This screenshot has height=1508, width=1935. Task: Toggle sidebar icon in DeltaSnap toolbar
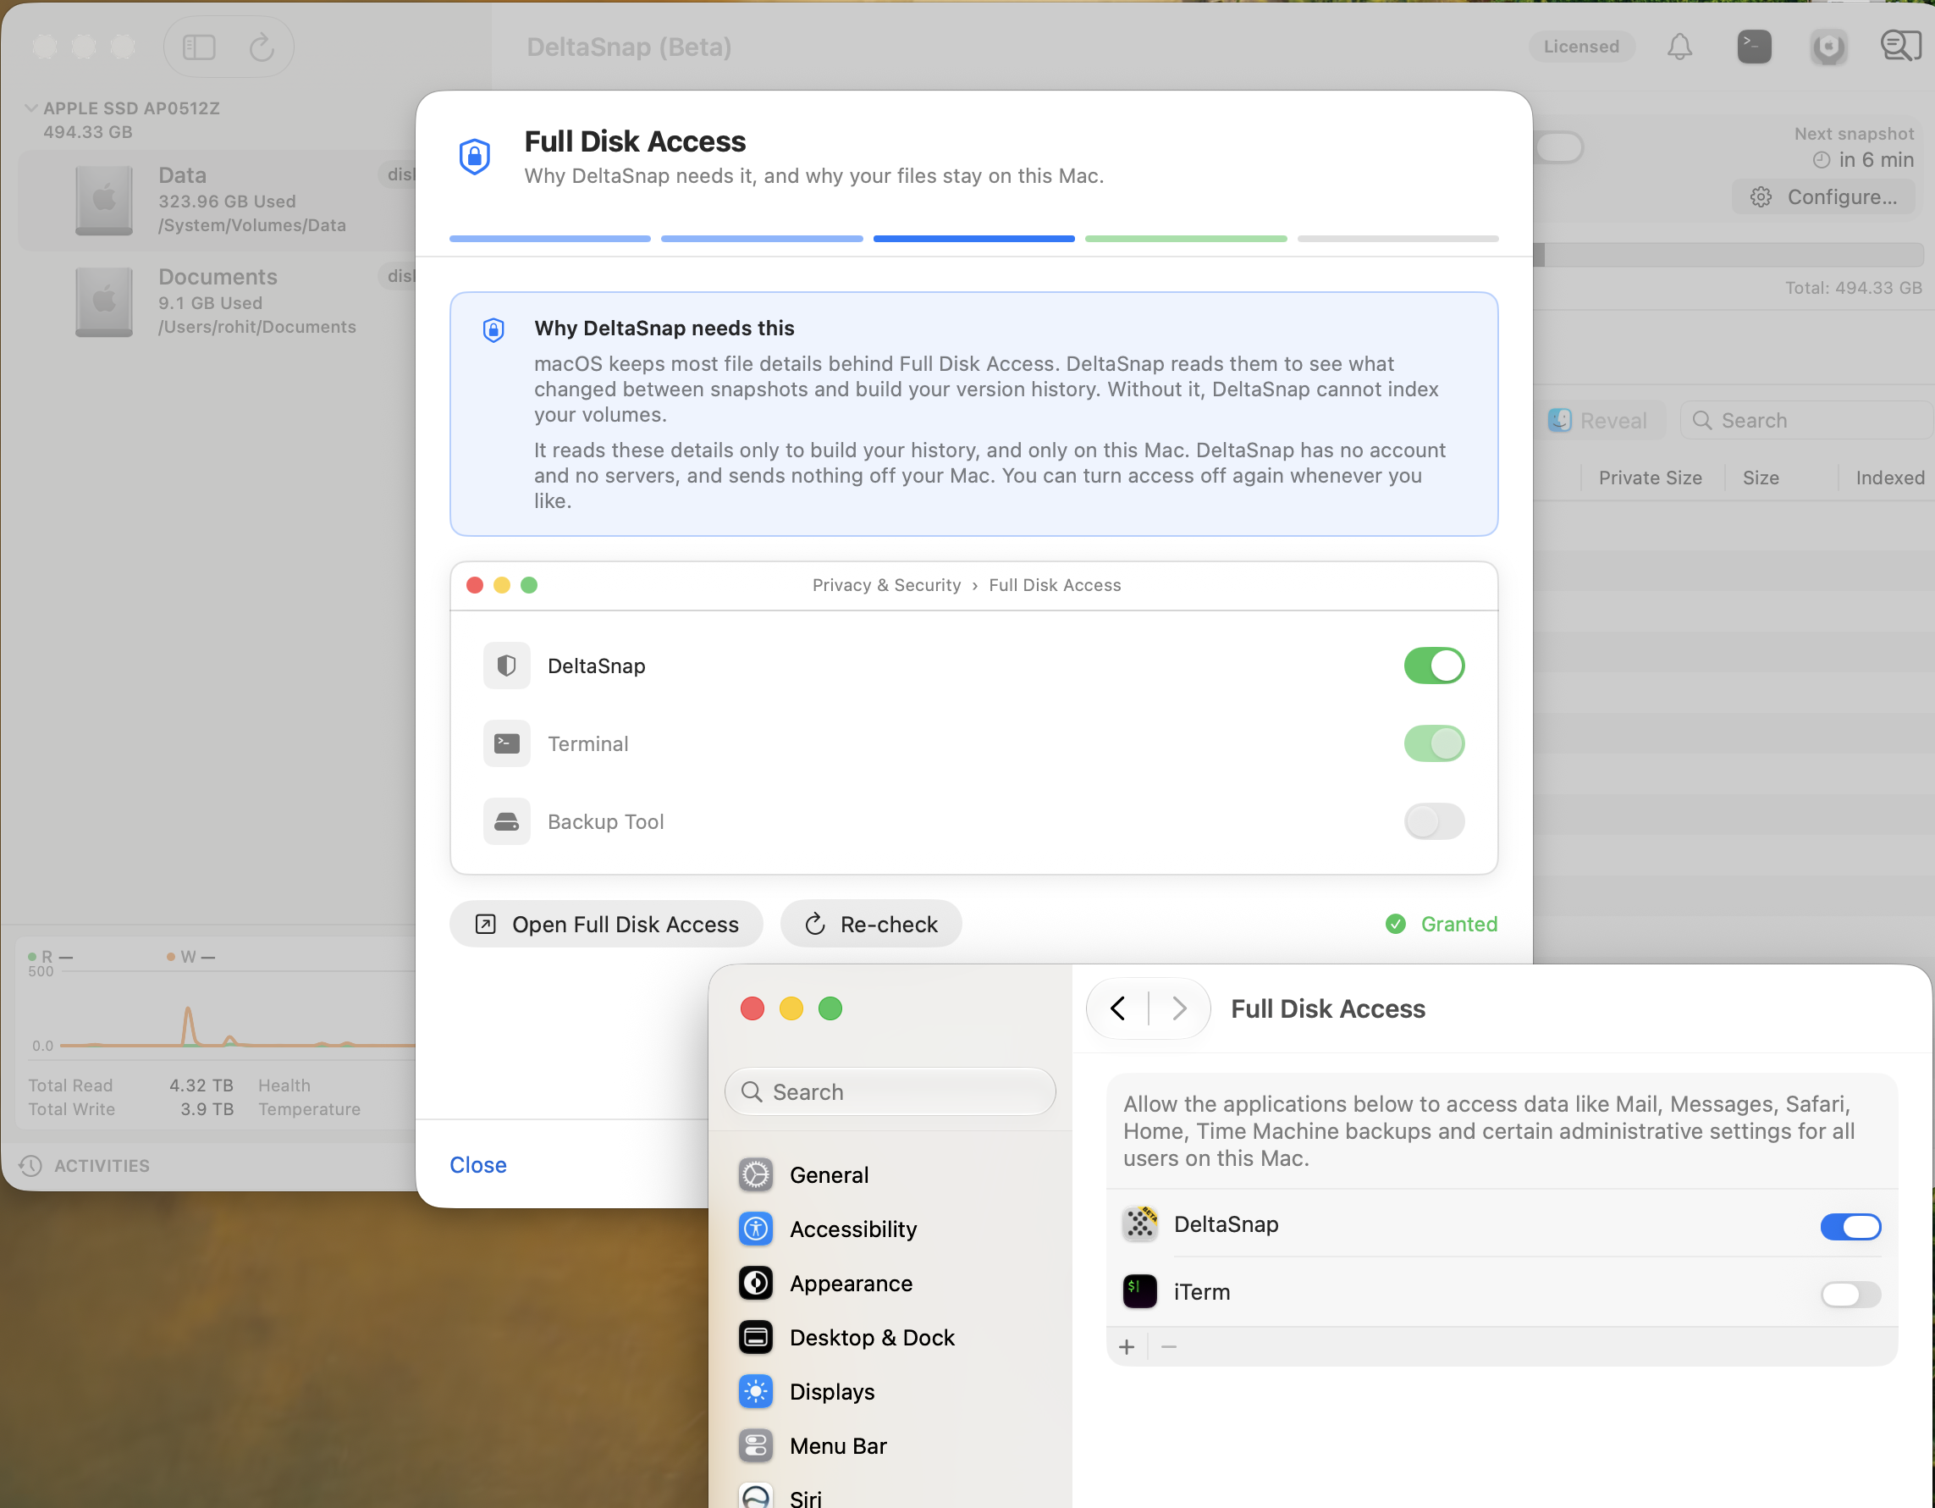[x=198, y=47]
